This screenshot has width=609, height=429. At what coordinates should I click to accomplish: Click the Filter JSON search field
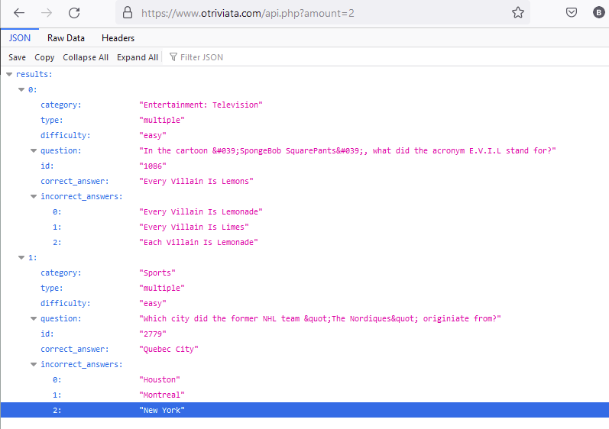(x=202, y=57)
